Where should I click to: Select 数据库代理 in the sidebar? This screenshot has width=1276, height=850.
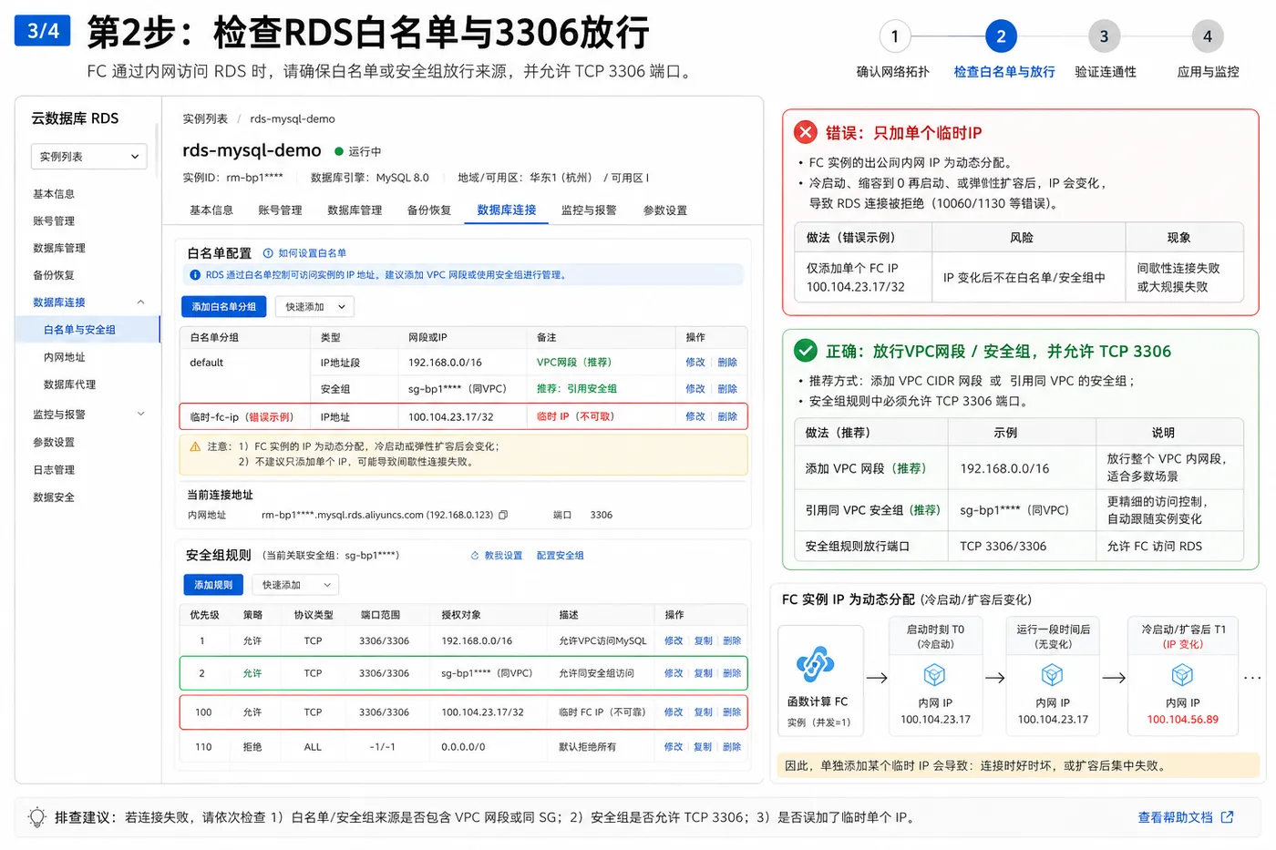70,384
